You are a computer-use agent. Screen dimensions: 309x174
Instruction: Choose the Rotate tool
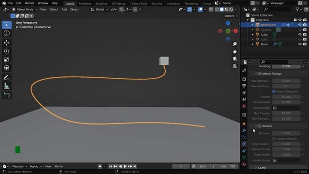(6, 51)
